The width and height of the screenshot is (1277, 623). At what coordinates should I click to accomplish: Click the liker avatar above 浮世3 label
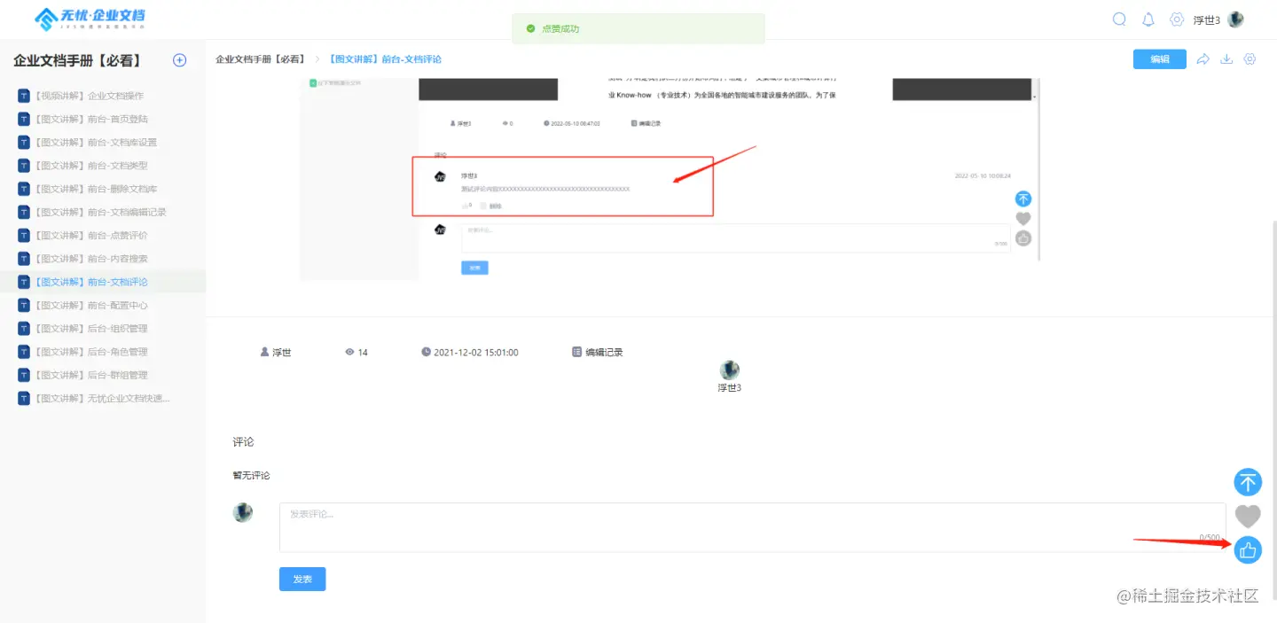tap(730, 370)
